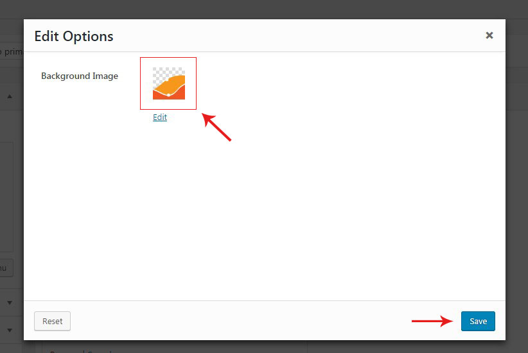Collapse the panel with the up arrow
528x353 pixels.
click(x=10, y=97)
